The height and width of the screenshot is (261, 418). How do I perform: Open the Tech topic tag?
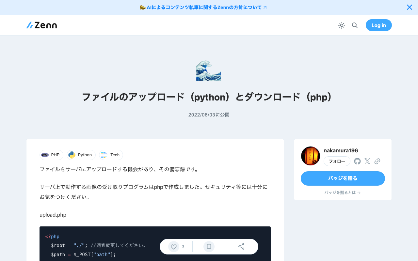point(111,155)
